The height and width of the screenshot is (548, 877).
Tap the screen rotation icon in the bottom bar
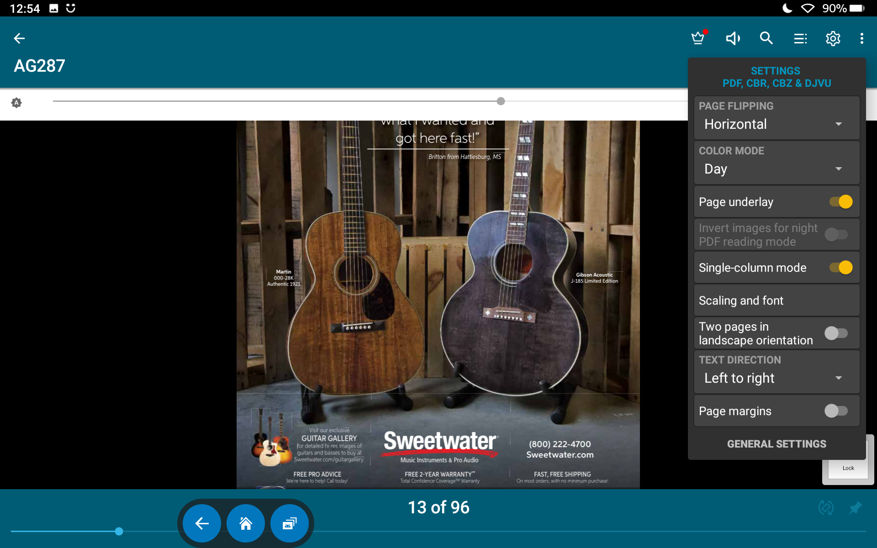click(826, 507)
